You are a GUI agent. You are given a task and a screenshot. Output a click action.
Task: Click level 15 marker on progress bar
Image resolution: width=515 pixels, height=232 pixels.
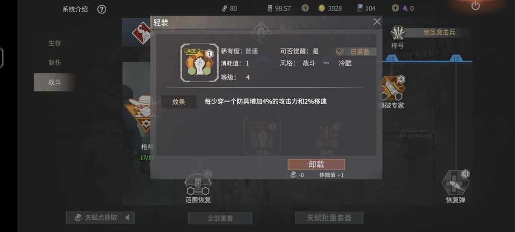point(391,59)
